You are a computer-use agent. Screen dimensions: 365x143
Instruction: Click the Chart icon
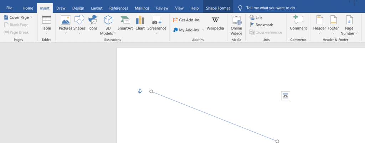click(140, 23)
